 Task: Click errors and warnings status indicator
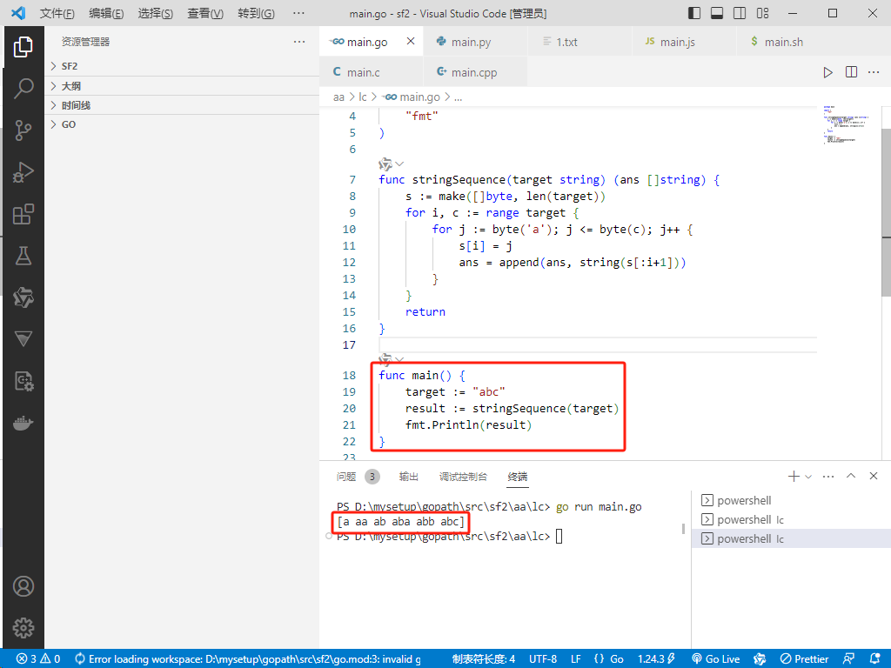pyautogui.click(x=38, y=659)
